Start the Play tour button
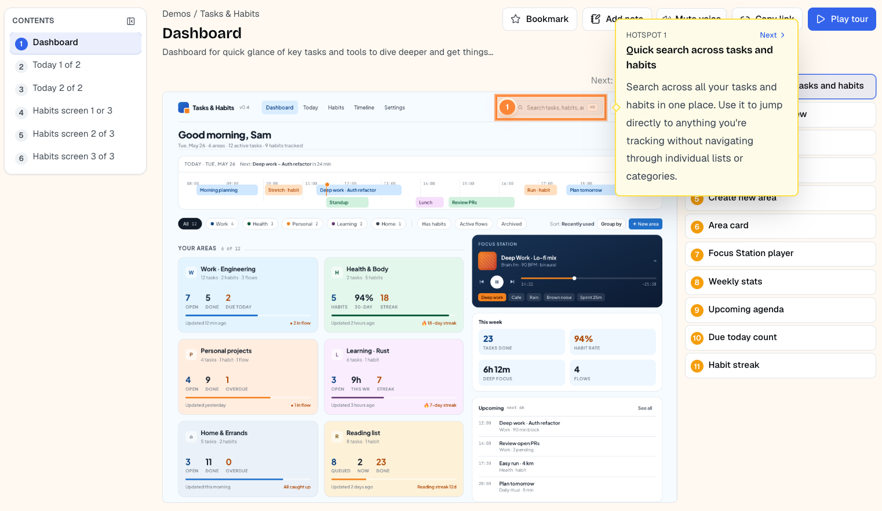The width and height of the screenshot is (882, 511). tap(842, 19)
